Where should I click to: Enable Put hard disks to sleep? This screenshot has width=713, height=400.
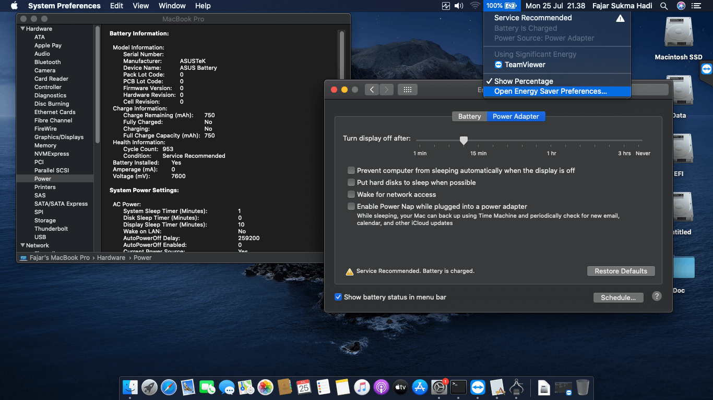352,182
